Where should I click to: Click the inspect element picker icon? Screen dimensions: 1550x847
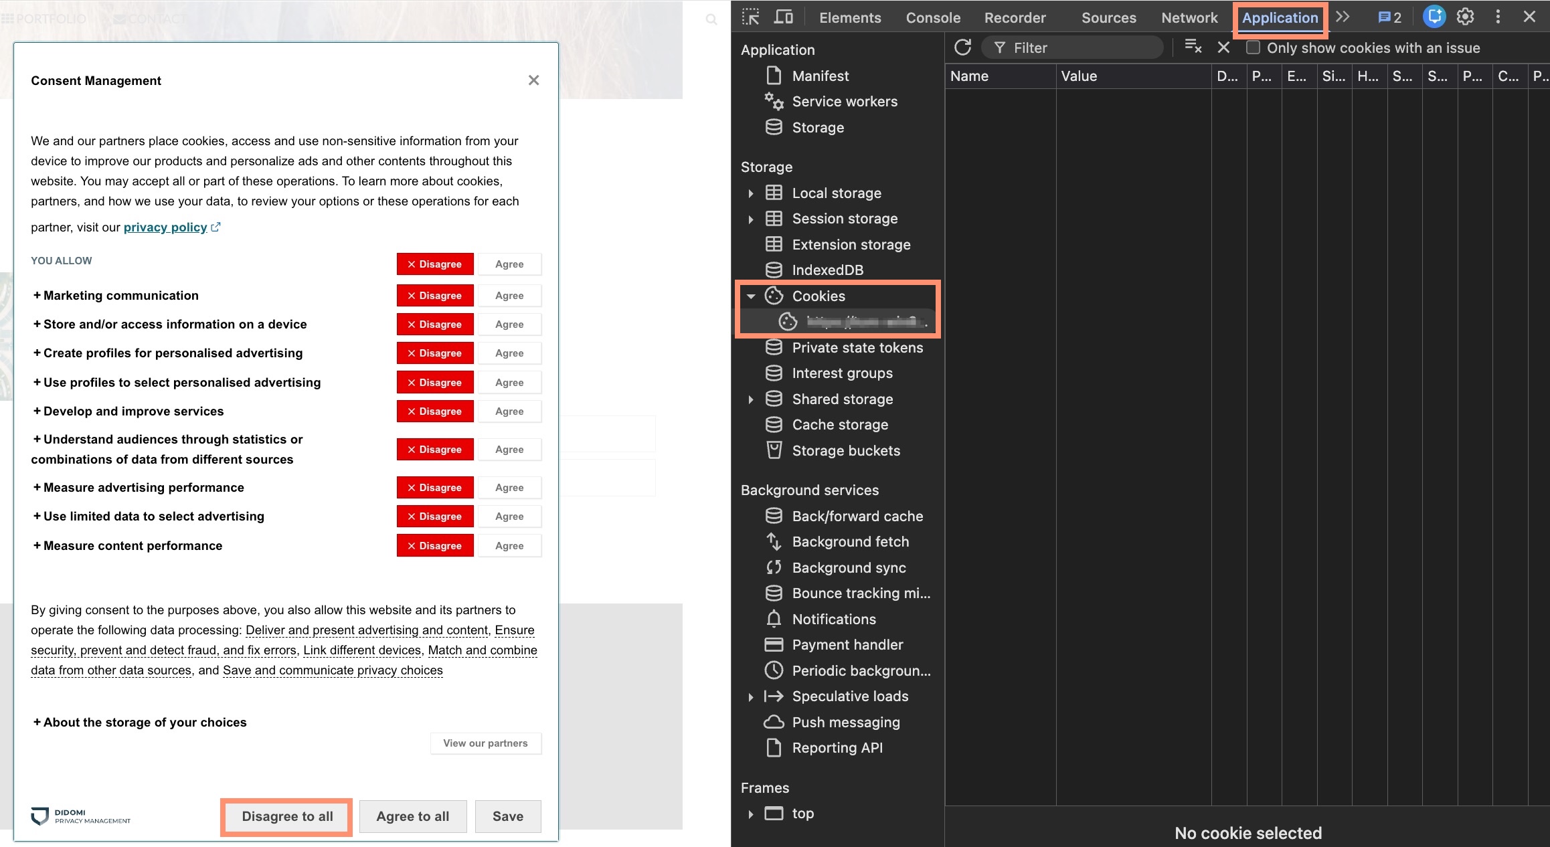point(750,17)
